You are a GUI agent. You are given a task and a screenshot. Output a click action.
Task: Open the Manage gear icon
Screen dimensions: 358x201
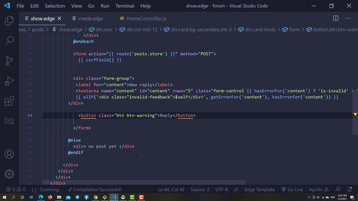tap(9, 174)
